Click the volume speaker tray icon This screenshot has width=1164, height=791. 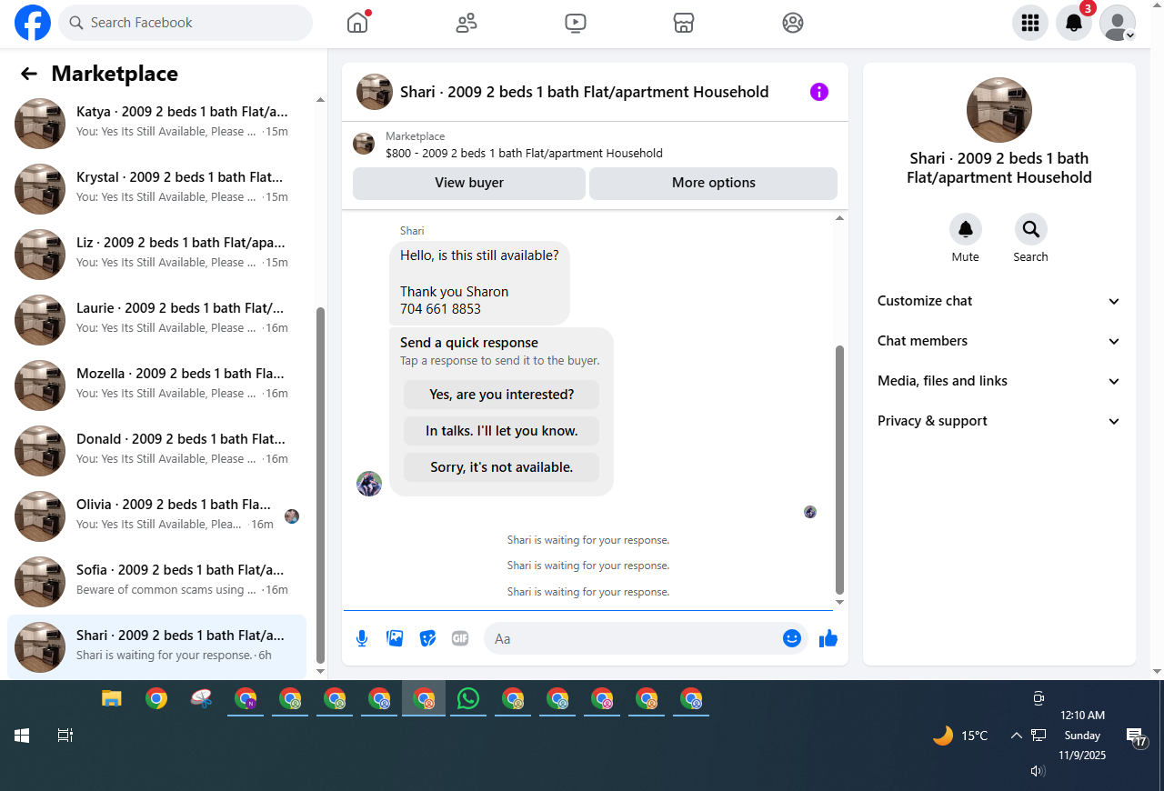(x=1038, y=771)
